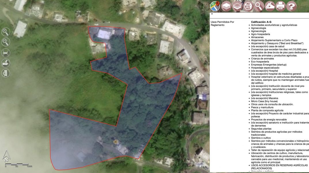Viewport: 309px width, 173px height.
Task: Click the map scale bar
Action: click(x=17, y=165)
